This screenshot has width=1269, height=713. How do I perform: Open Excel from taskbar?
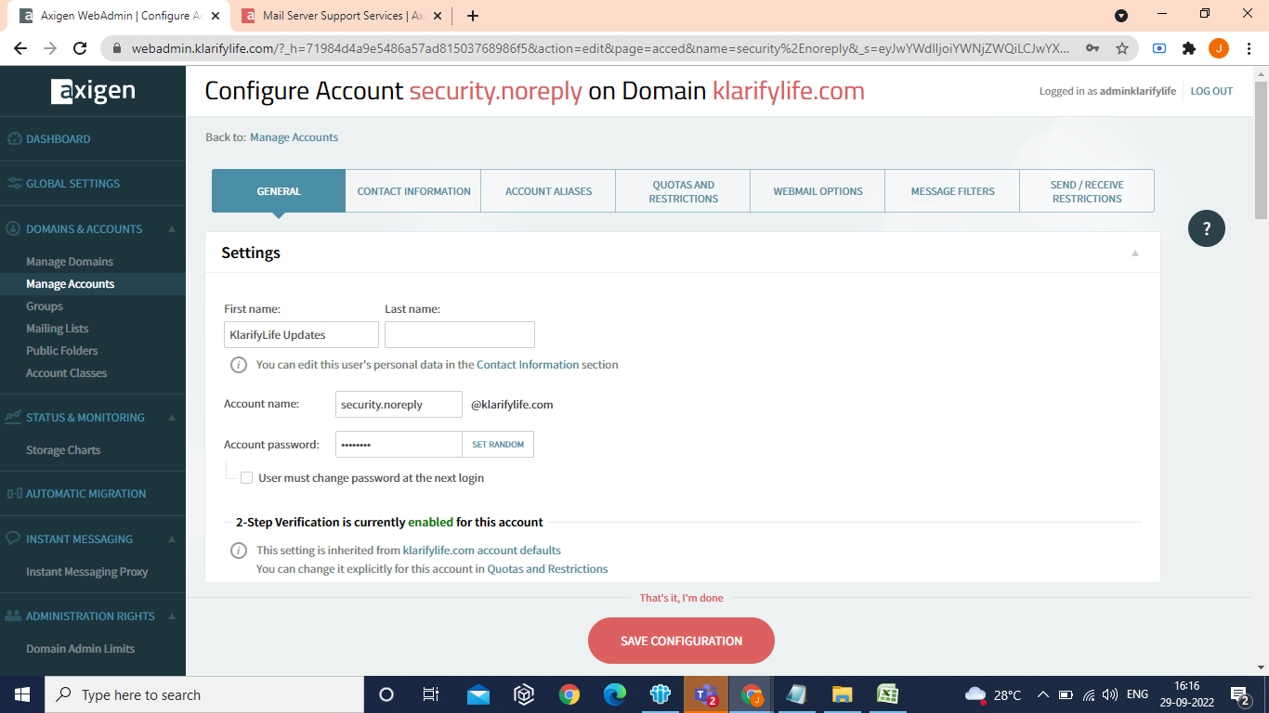(x=887, y=694)
